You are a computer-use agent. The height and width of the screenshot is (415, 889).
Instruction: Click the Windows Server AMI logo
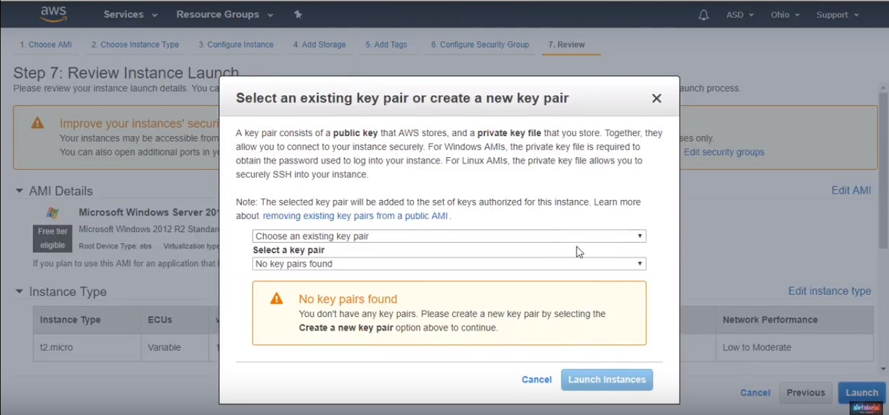coord(53,212)
